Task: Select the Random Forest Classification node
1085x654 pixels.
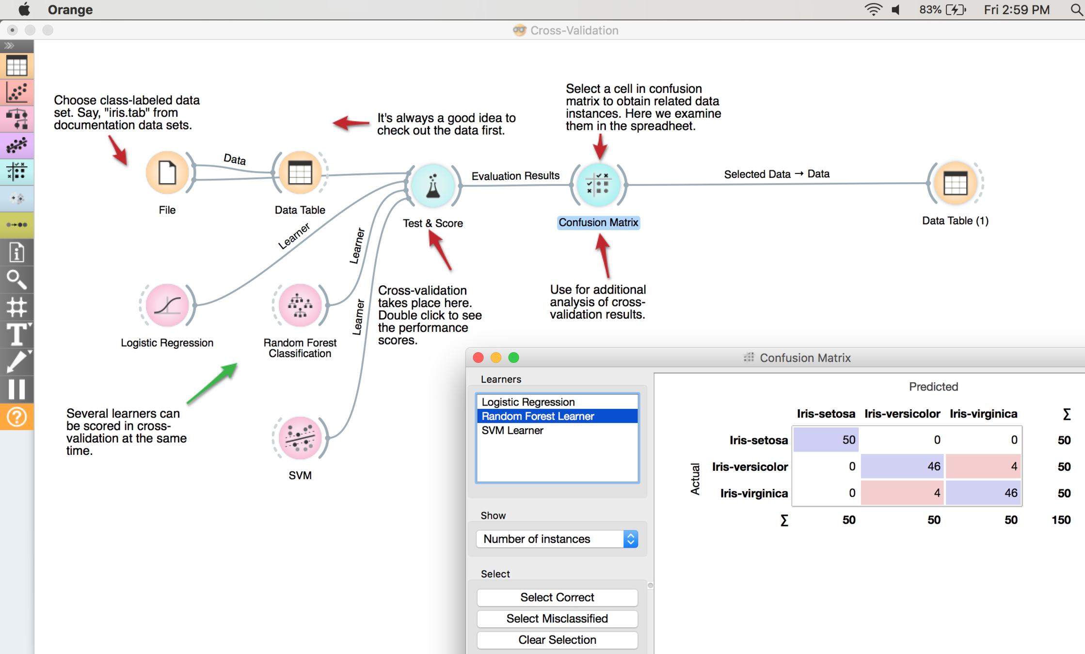Action: [x=300, y=306]
